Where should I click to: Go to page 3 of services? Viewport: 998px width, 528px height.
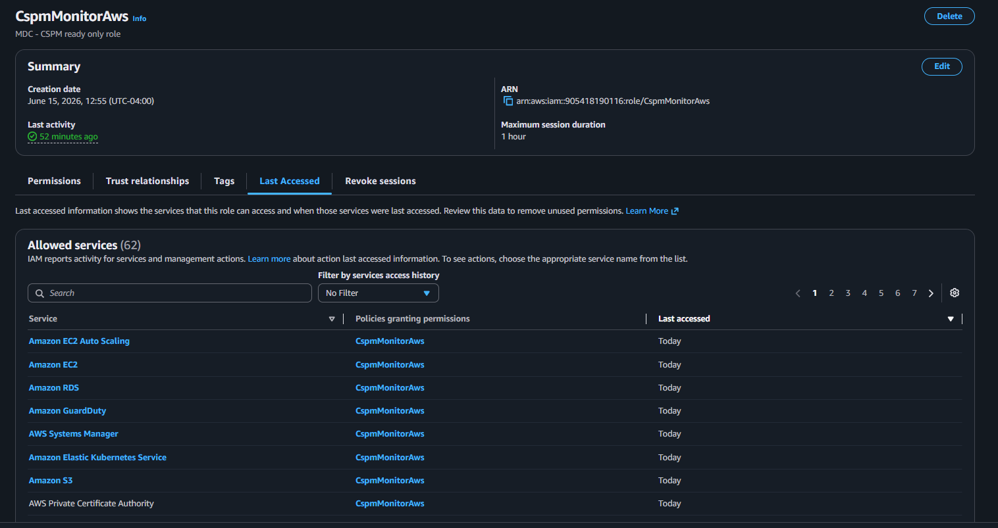(x=848, y=293)
